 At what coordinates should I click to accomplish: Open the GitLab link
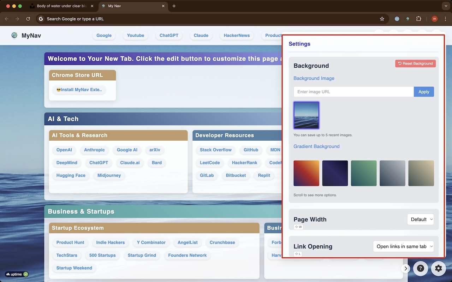(207, 175)
